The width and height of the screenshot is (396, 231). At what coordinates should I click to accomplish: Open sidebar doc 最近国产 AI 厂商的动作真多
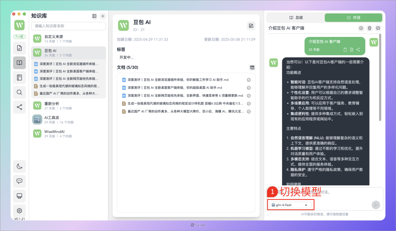[x=66, y=93]
